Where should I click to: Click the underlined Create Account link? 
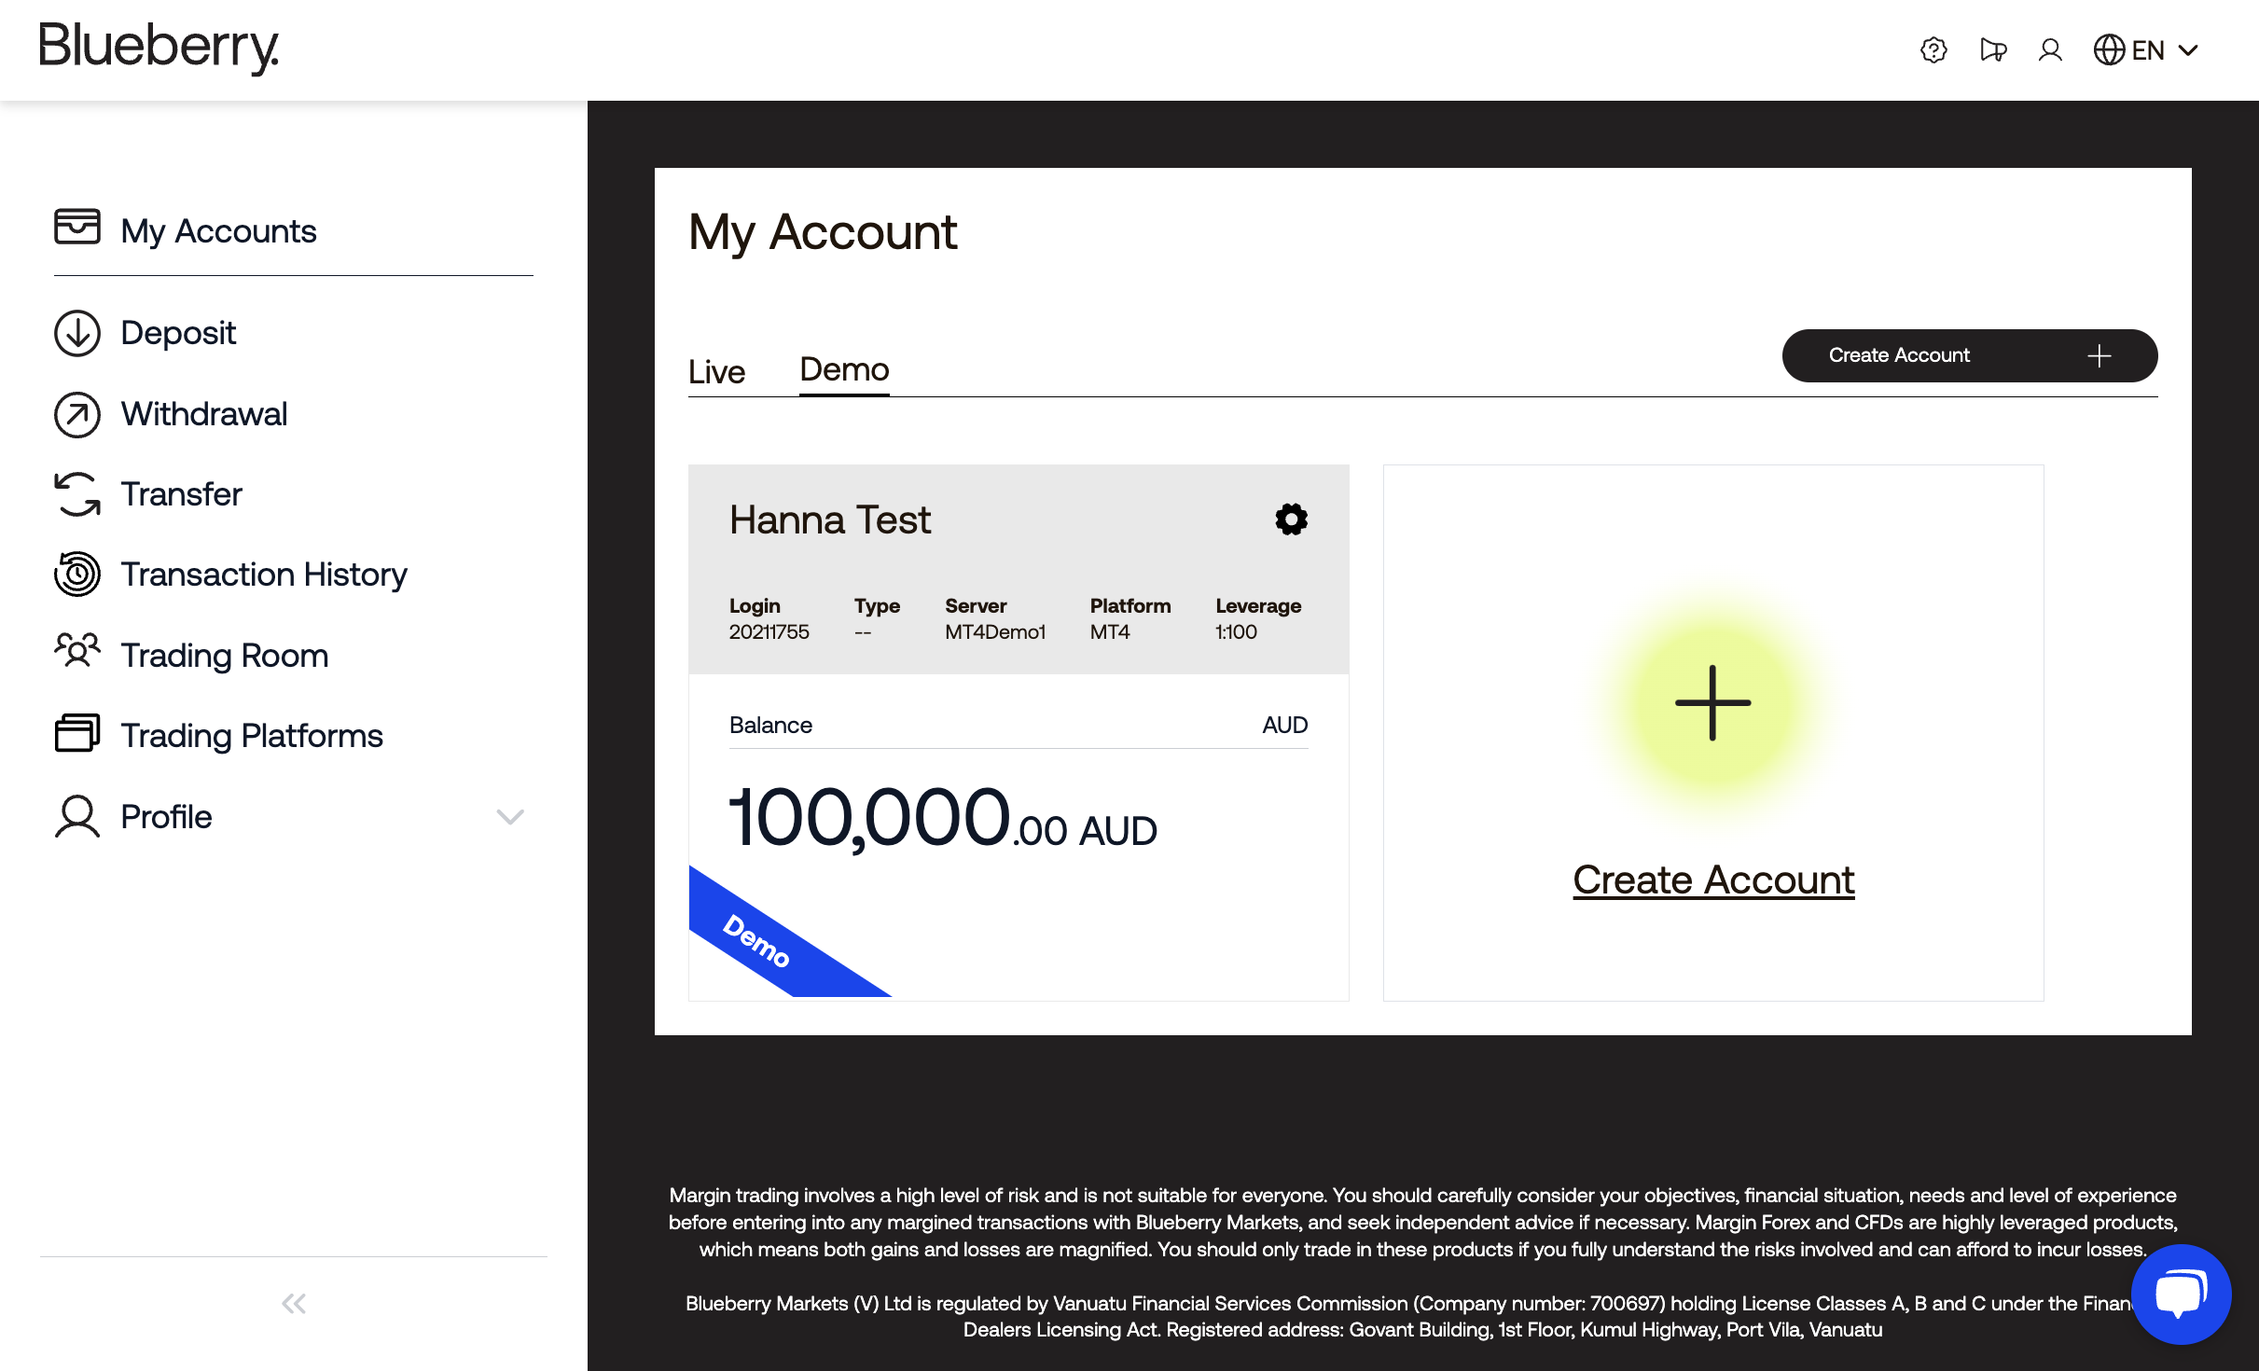pyautogui.click(x=1713, y=879)
